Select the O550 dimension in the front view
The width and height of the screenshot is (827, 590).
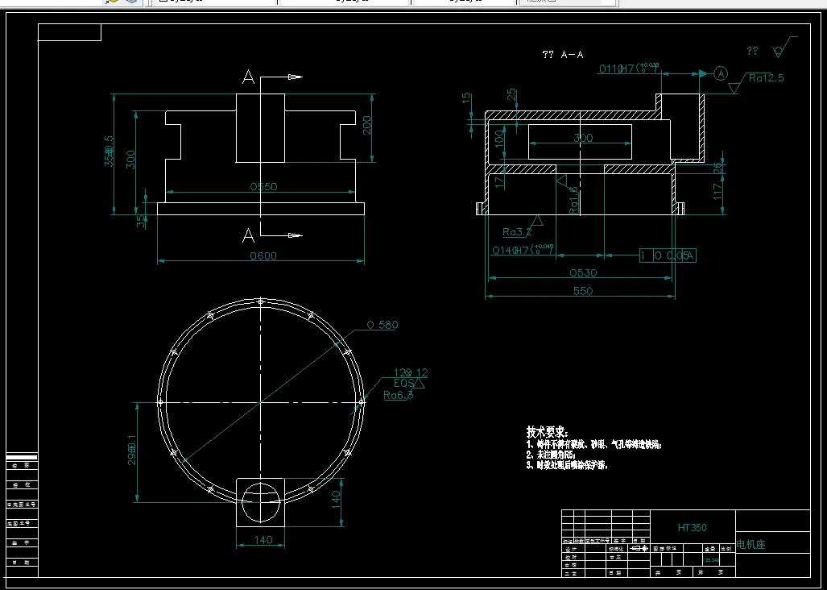263,186
